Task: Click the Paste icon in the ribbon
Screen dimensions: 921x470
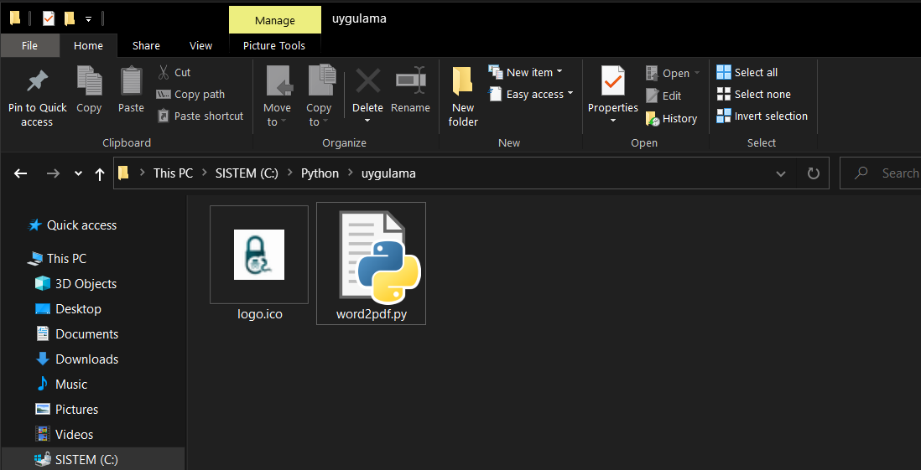Action: click(x=131, y=83)
